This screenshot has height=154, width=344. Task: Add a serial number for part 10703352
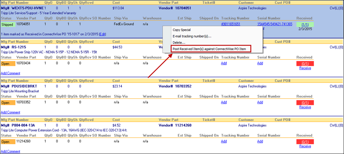[x=260, y=102]
